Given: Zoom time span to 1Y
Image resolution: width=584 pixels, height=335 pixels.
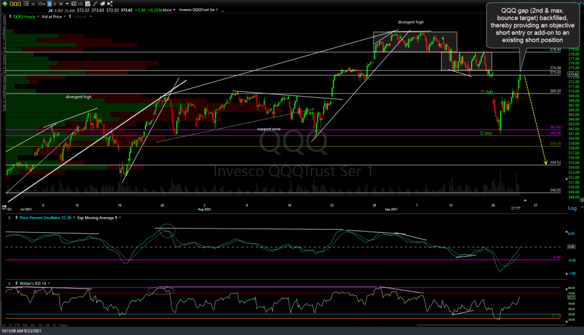Looking at the screenshot, I should 10,325.
